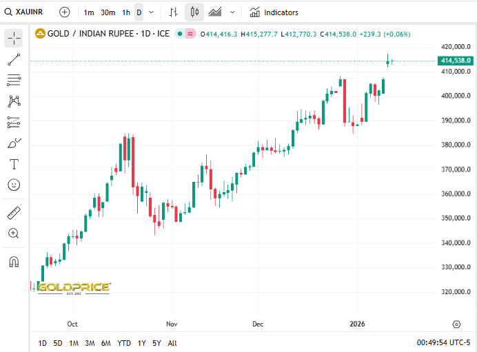The width and height of the screenshot is (477, 352).
Task: Set date range to 5D
Action: pos(58,343)
